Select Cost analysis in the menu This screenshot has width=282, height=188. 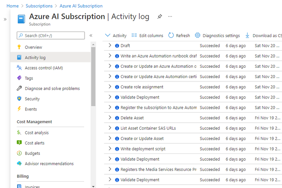pyautogui.click(x=37, y=133)
